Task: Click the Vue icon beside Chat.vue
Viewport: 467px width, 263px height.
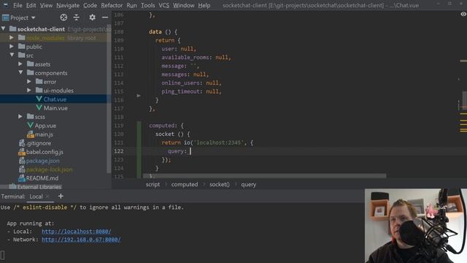Action: coord(39,99)
